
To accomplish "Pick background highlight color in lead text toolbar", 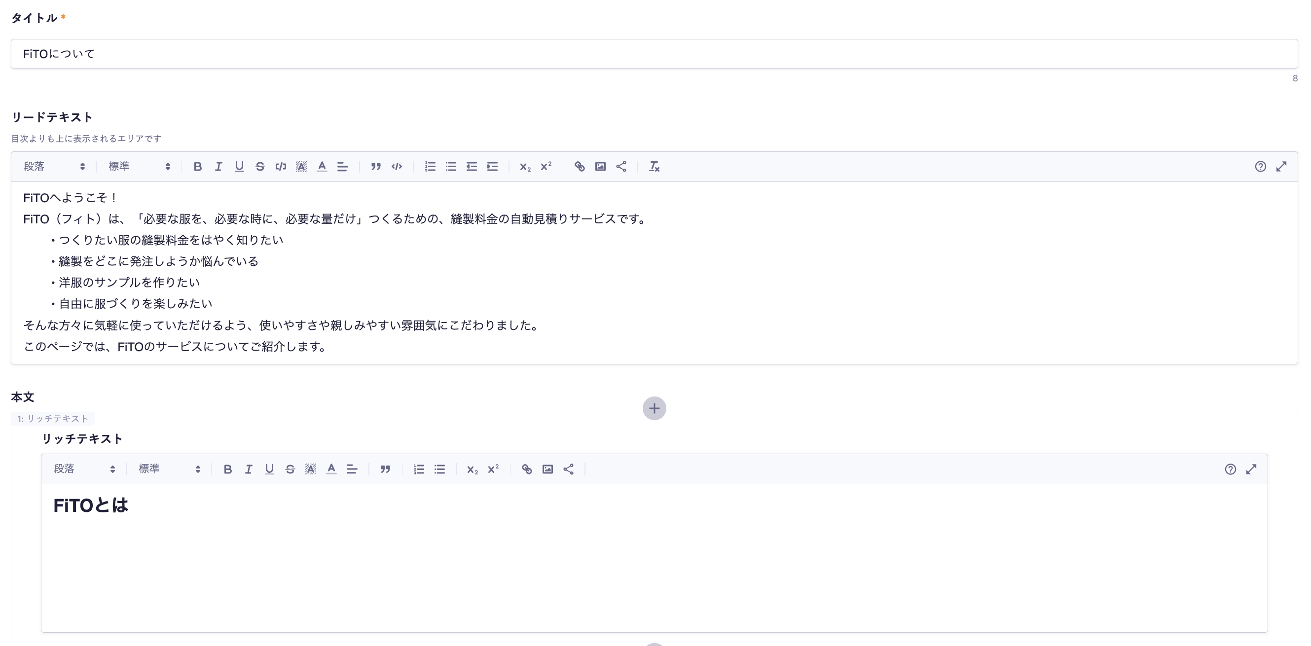I will 301,166.
